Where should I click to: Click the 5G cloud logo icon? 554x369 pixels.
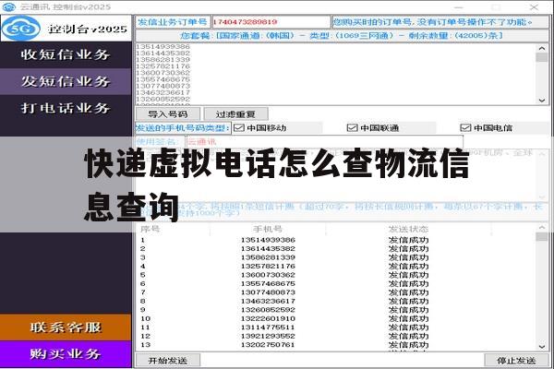pyautogui.click(x=21, y=29)
